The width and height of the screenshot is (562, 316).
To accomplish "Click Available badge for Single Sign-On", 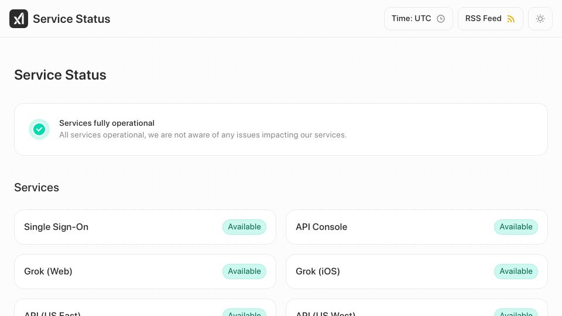I will [x=245, y=227].
